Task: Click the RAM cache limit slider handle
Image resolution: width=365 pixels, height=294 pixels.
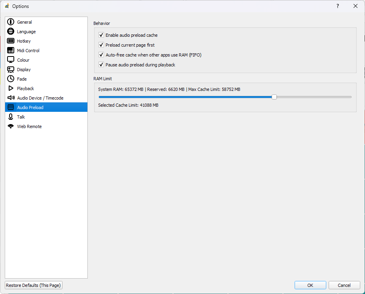Action: point(274,97)
